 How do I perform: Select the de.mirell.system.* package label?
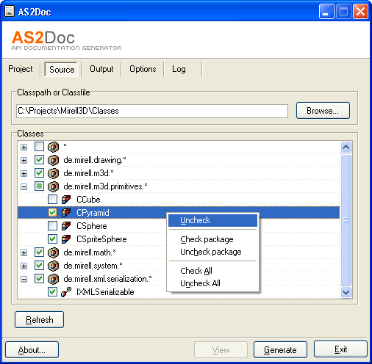coord(93,266)
